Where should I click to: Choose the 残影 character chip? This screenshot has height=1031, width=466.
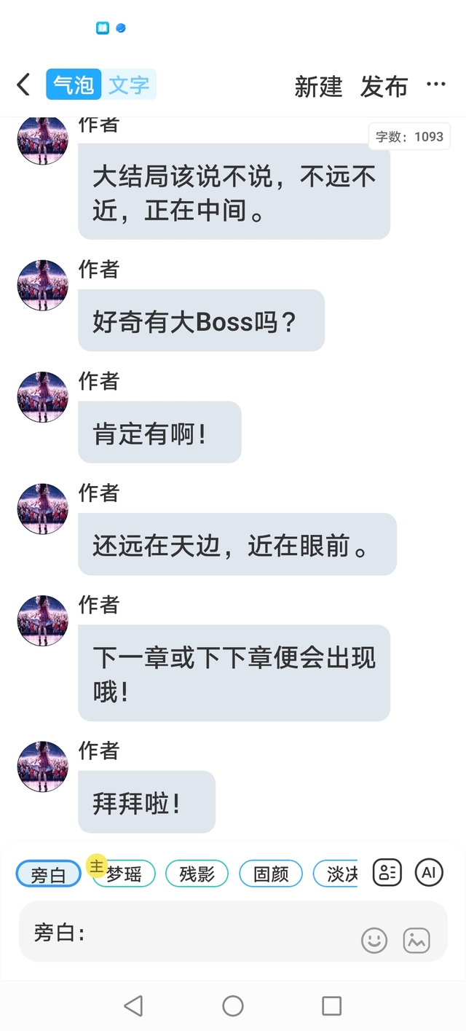tap(197, 874)
